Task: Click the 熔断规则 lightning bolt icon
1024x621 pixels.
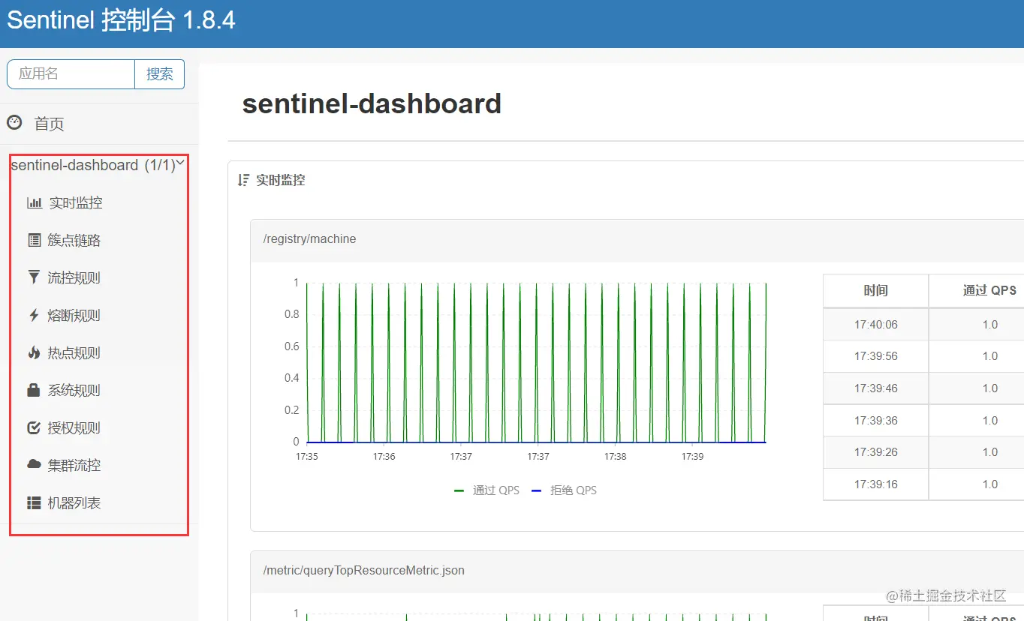Action: (x=34, y=315)
